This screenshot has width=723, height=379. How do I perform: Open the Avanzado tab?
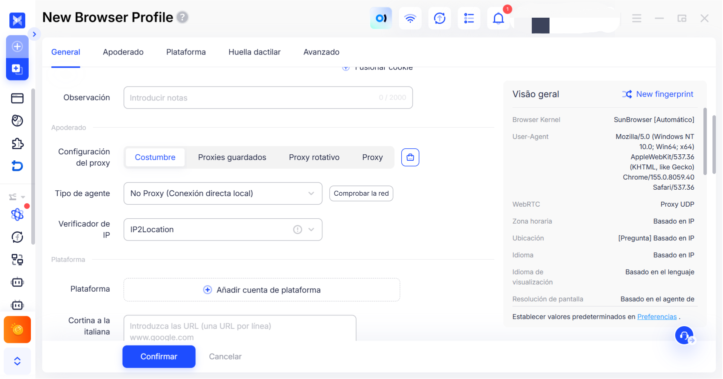[321, 52]
